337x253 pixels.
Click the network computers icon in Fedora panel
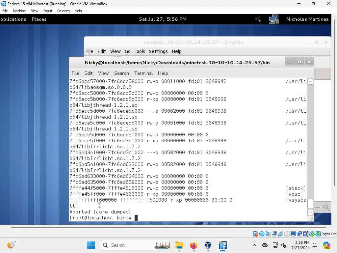pyautogui.click(x=274, y=19)
